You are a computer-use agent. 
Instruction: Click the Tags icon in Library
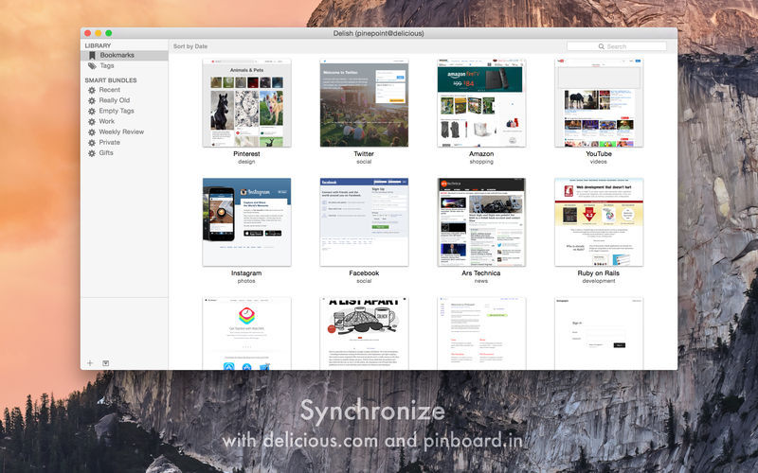pos(92,66)
